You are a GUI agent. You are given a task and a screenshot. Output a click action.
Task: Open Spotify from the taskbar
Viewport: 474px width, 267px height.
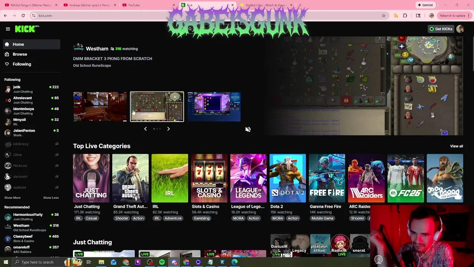click(162, 262)
